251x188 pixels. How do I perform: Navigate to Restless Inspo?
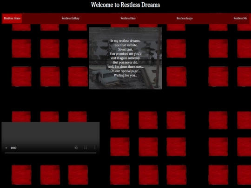(x=185, y=19)
